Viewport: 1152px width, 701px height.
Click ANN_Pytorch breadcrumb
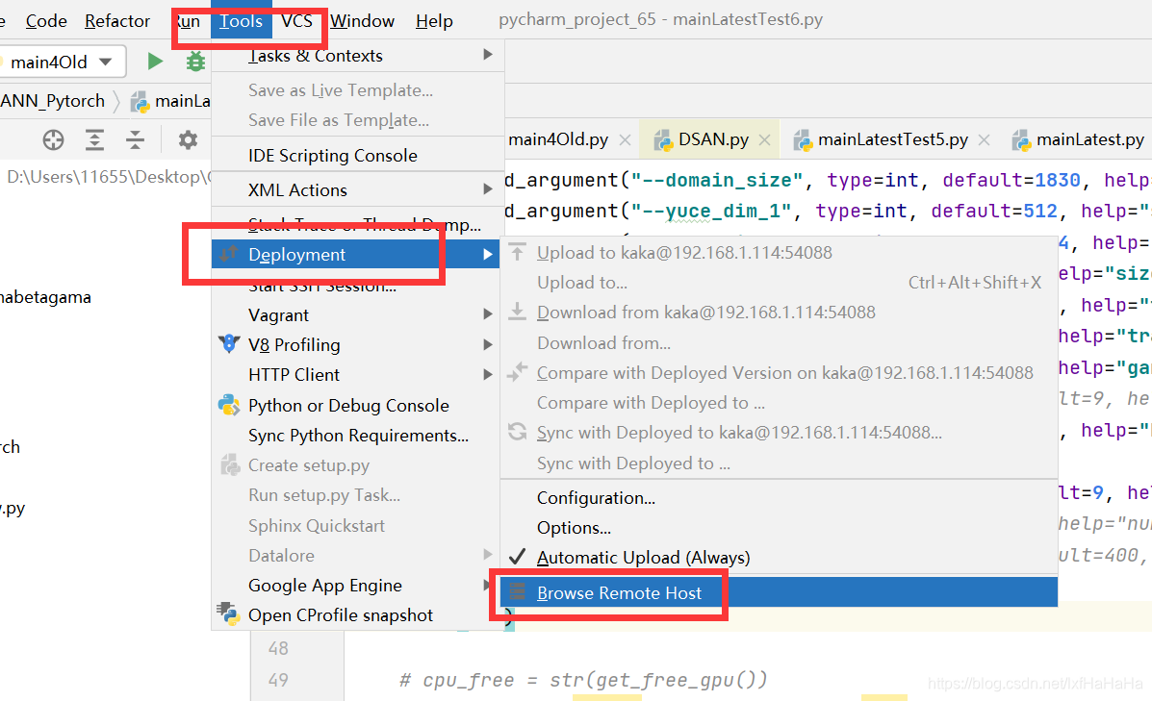(x=52, y=101)
